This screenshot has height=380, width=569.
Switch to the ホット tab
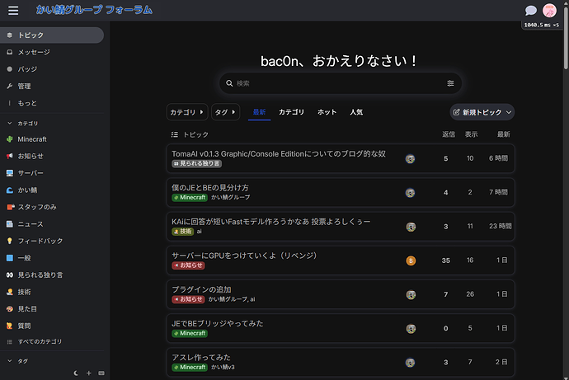tap(327, 112)
